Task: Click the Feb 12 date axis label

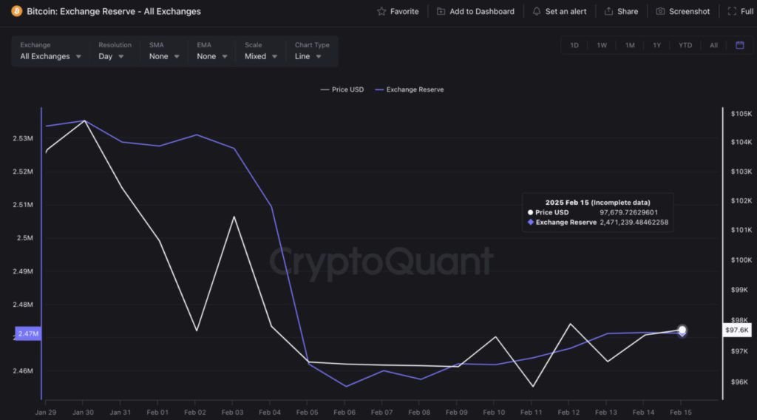Action: [x=568, y=413]
